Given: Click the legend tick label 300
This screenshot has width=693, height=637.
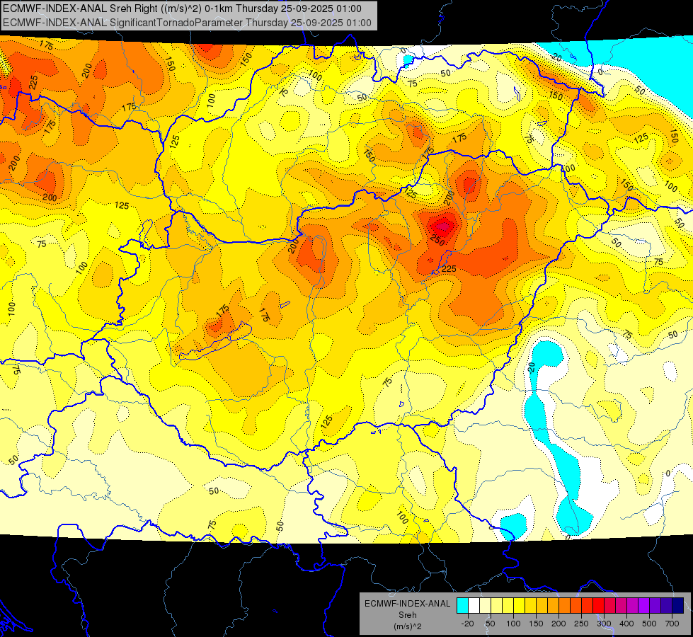Looking at the screenshot, I should [604, 624].
